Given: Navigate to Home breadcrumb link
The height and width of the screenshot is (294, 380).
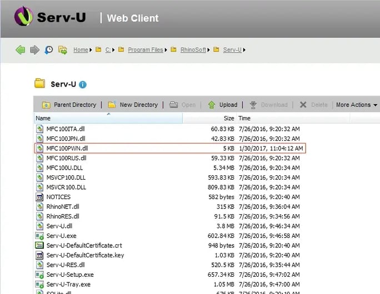Looking at the screenshot, I should pyautogui.click(x=81, y=50).
